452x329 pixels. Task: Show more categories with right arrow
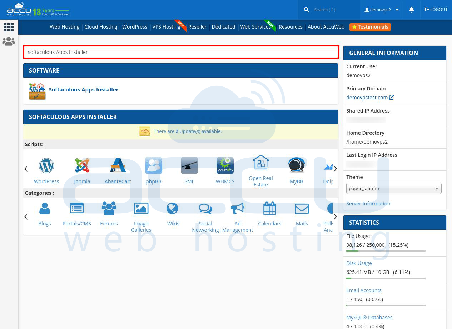pos(335,216)
